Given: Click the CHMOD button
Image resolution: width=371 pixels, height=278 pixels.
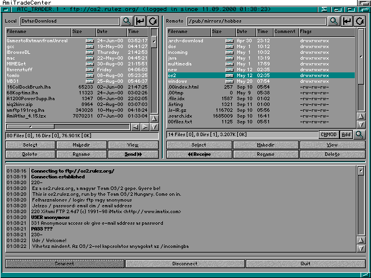Looking at the screenshot, I should coord(329,134).
